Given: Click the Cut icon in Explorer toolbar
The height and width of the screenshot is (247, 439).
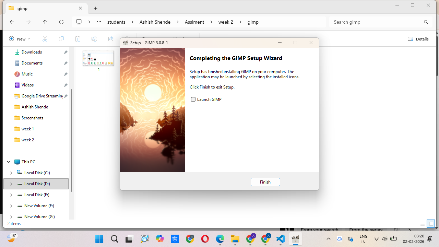Looking at the screenshot, I should (45, 39).
